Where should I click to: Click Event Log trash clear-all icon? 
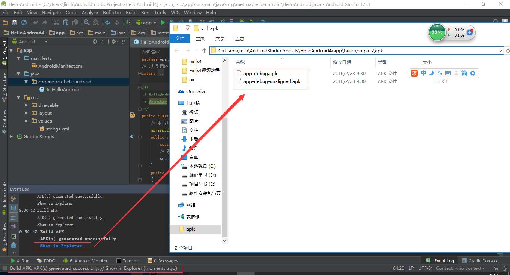coord(13,245)
